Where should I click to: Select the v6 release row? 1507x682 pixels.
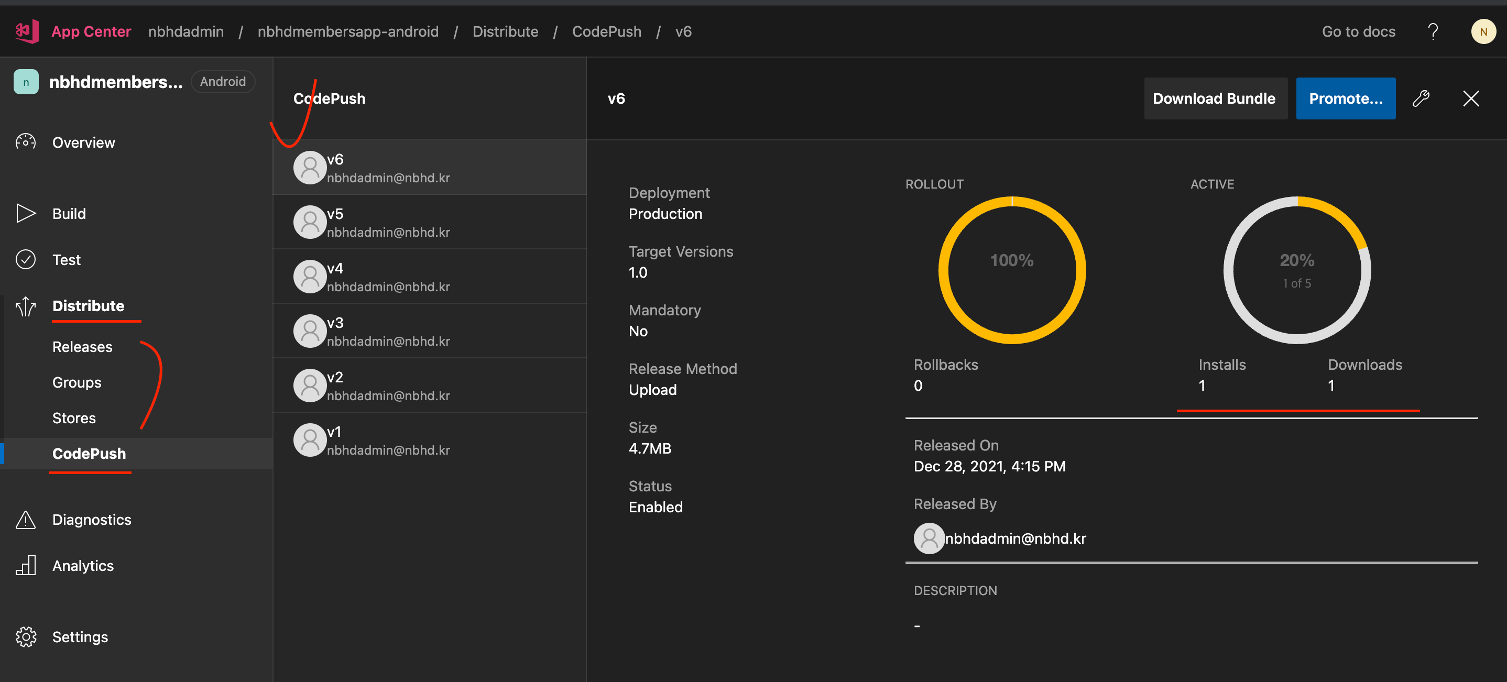click(x=429, y=167)
